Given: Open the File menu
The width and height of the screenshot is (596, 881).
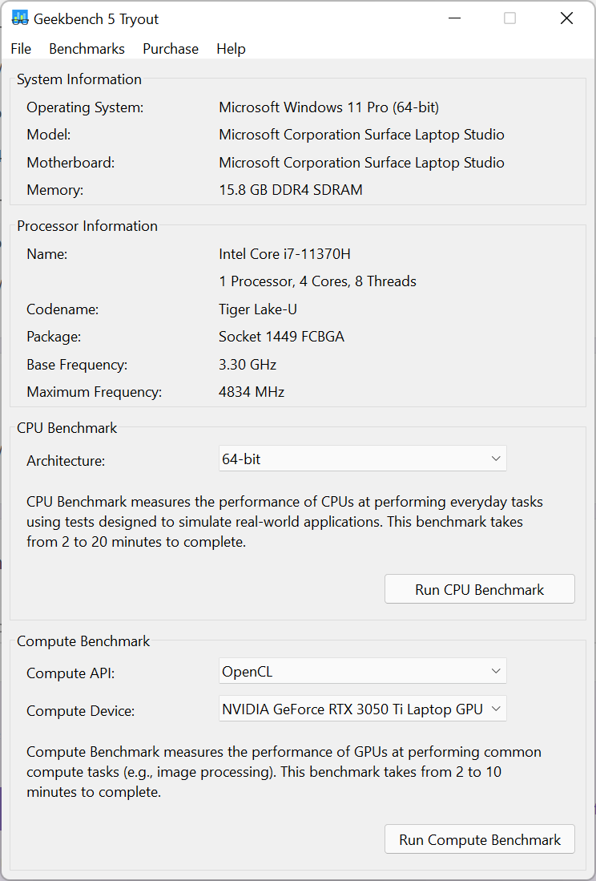Looking at the screenshot, I should [21, 49].
